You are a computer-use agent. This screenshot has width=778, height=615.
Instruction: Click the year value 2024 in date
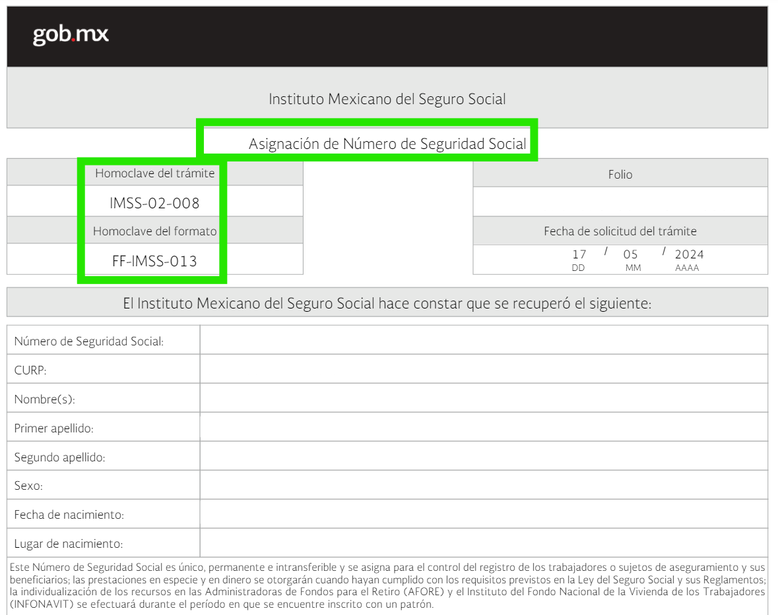(689, 254)
